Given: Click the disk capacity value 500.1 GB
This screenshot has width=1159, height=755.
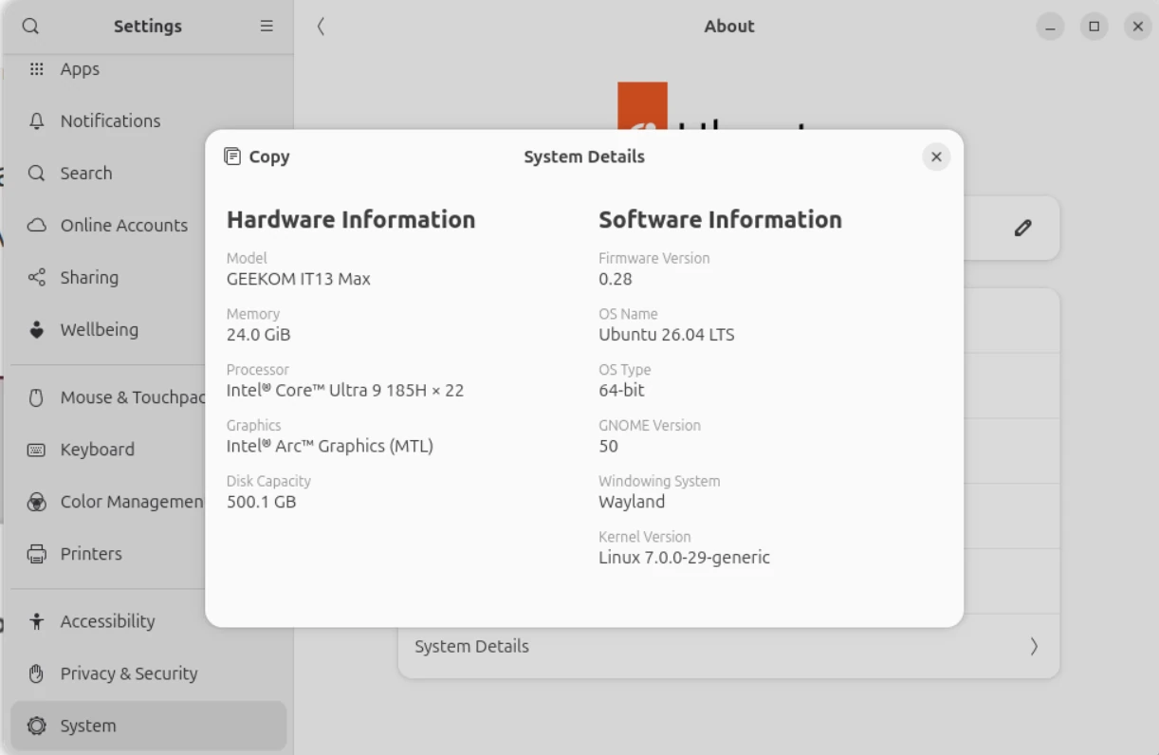Looking at the screenshot, I should point(262,502).
